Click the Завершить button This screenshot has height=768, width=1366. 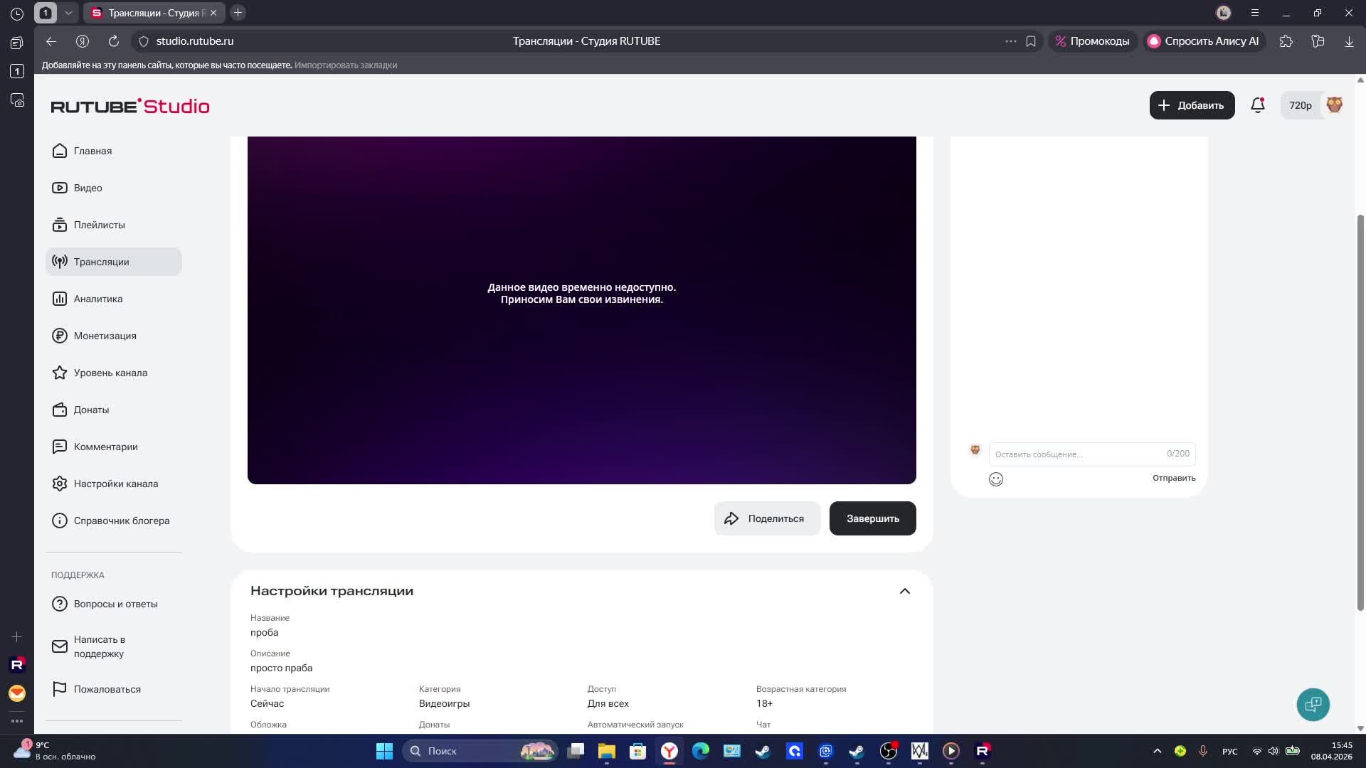(x=872, y=518)
